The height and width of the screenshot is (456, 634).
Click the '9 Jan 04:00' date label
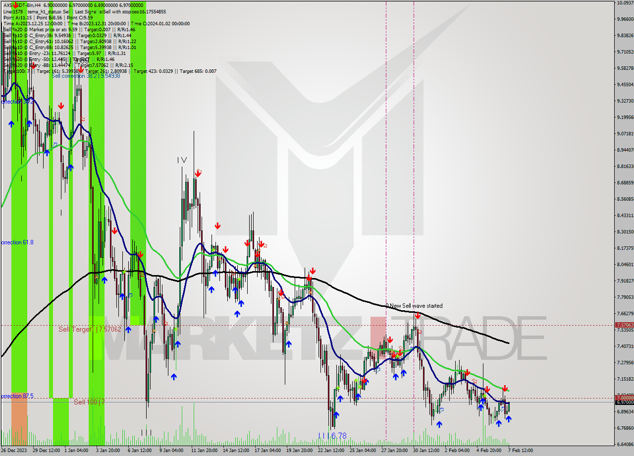[x=171, y=451]
